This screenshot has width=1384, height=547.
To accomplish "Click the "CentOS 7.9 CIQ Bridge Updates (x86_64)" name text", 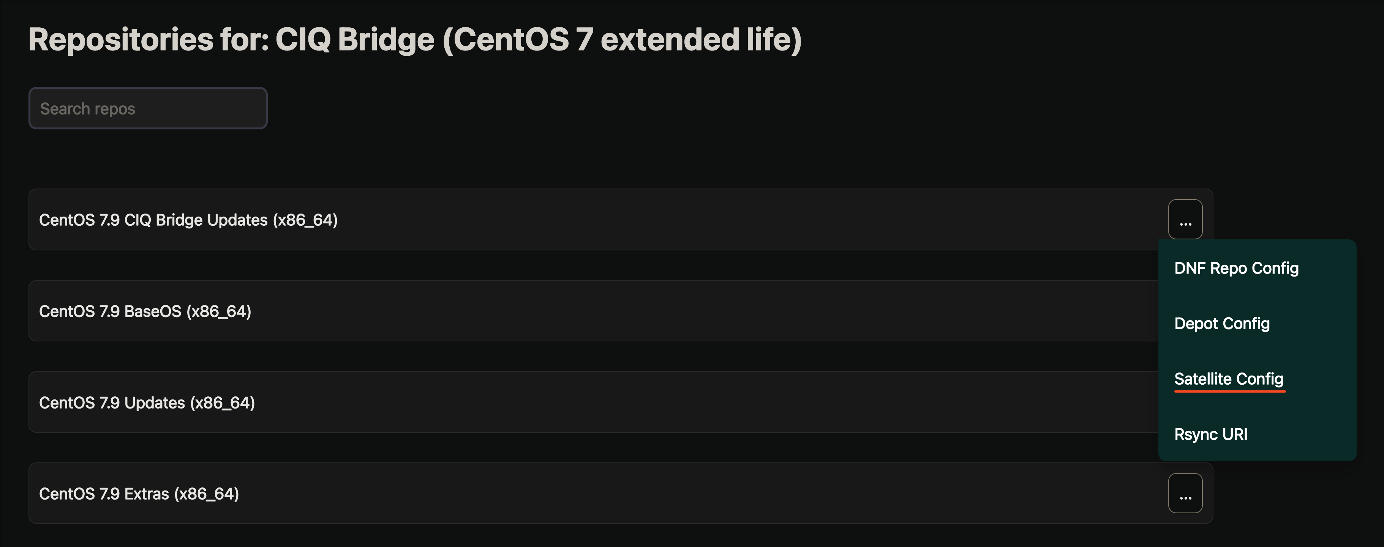I will (x=188, y=220).
